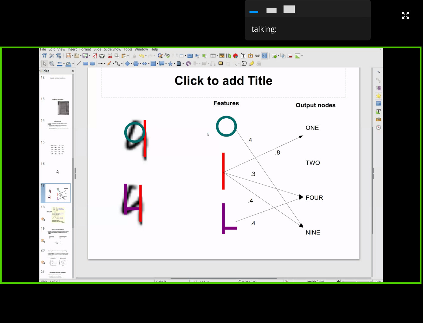This screenshot has width=423, height=323.
Task: Open the Format menu
Action: click(x=85, y=49)
